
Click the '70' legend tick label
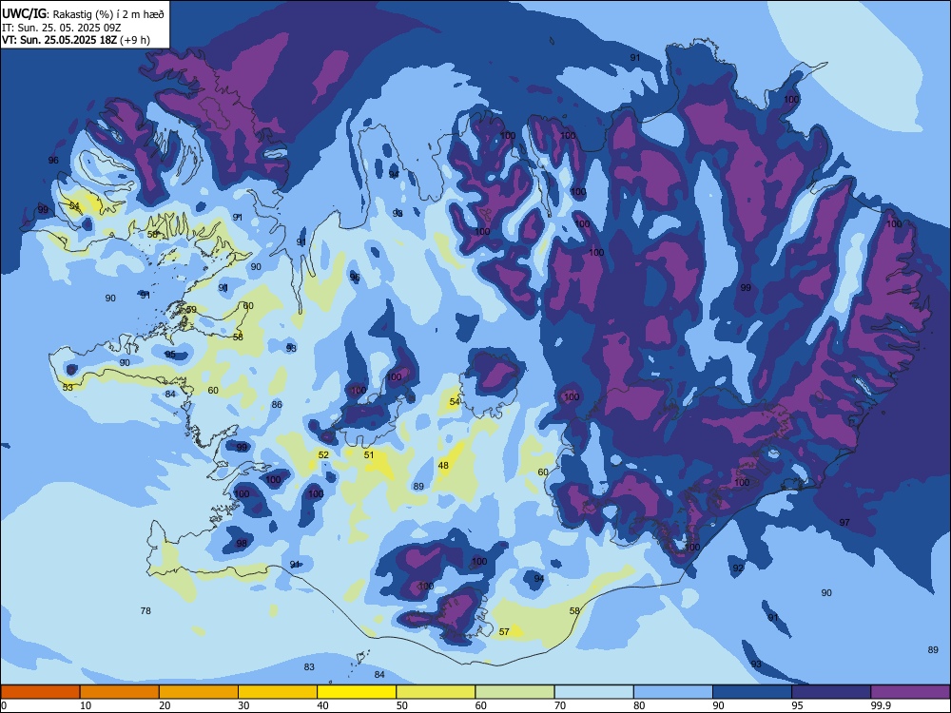(560, 705)
